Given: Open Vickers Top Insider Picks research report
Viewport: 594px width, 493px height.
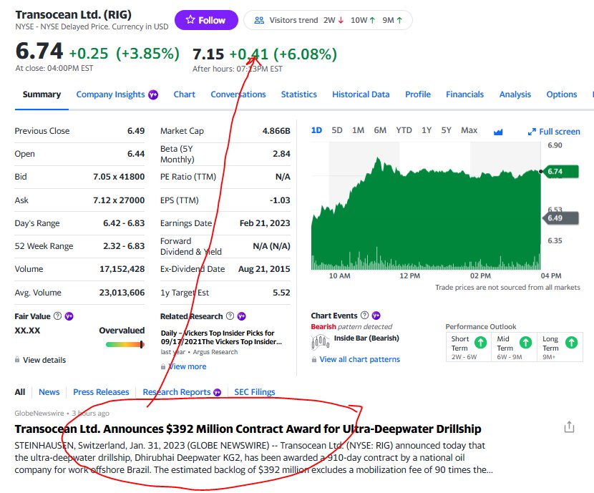Looking at the screenshot, I should [221, 338].
